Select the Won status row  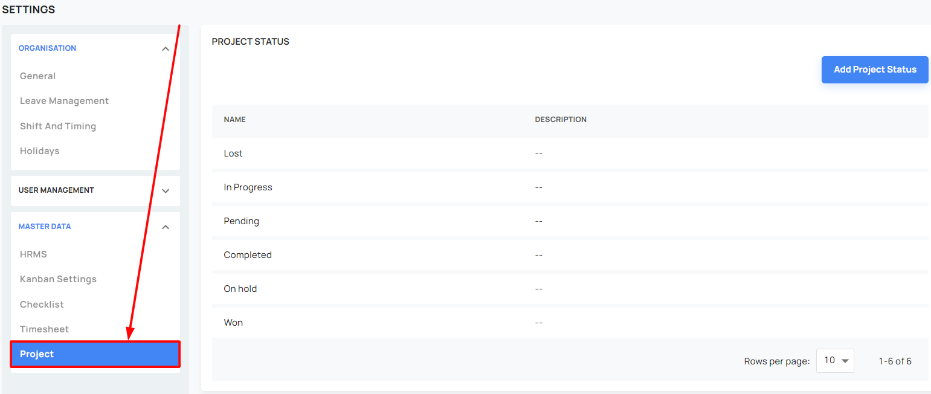tap(570, 323)
